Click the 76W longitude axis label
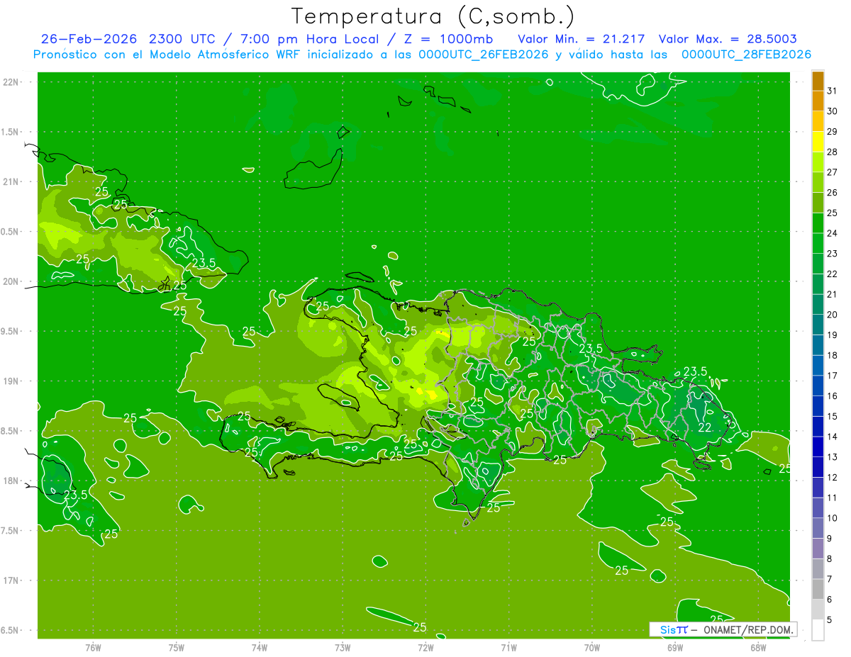This screenshot has width=851, height=657. 93,647
